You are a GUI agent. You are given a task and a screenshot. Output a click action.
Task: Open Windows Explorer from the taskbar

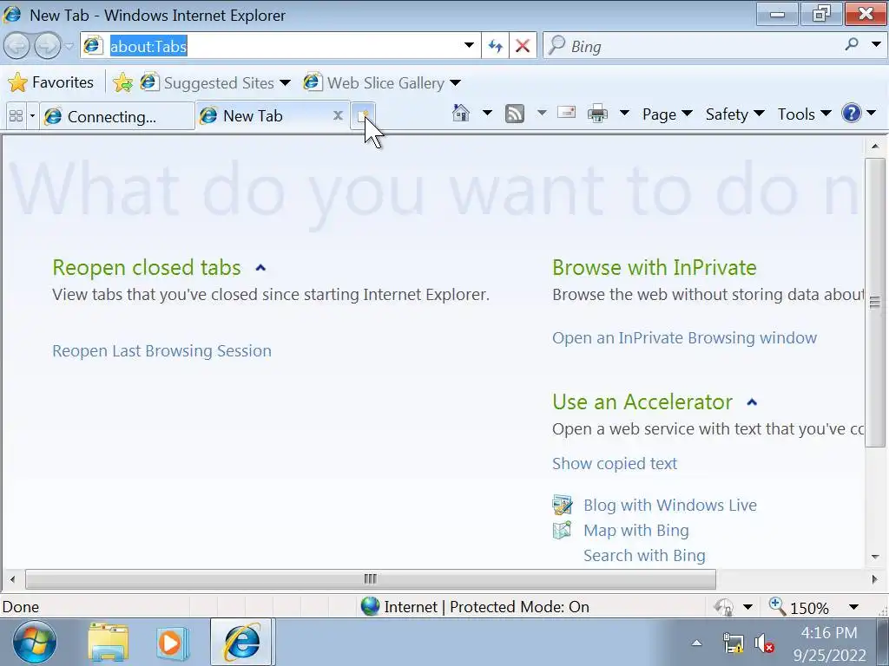(109, 642)
